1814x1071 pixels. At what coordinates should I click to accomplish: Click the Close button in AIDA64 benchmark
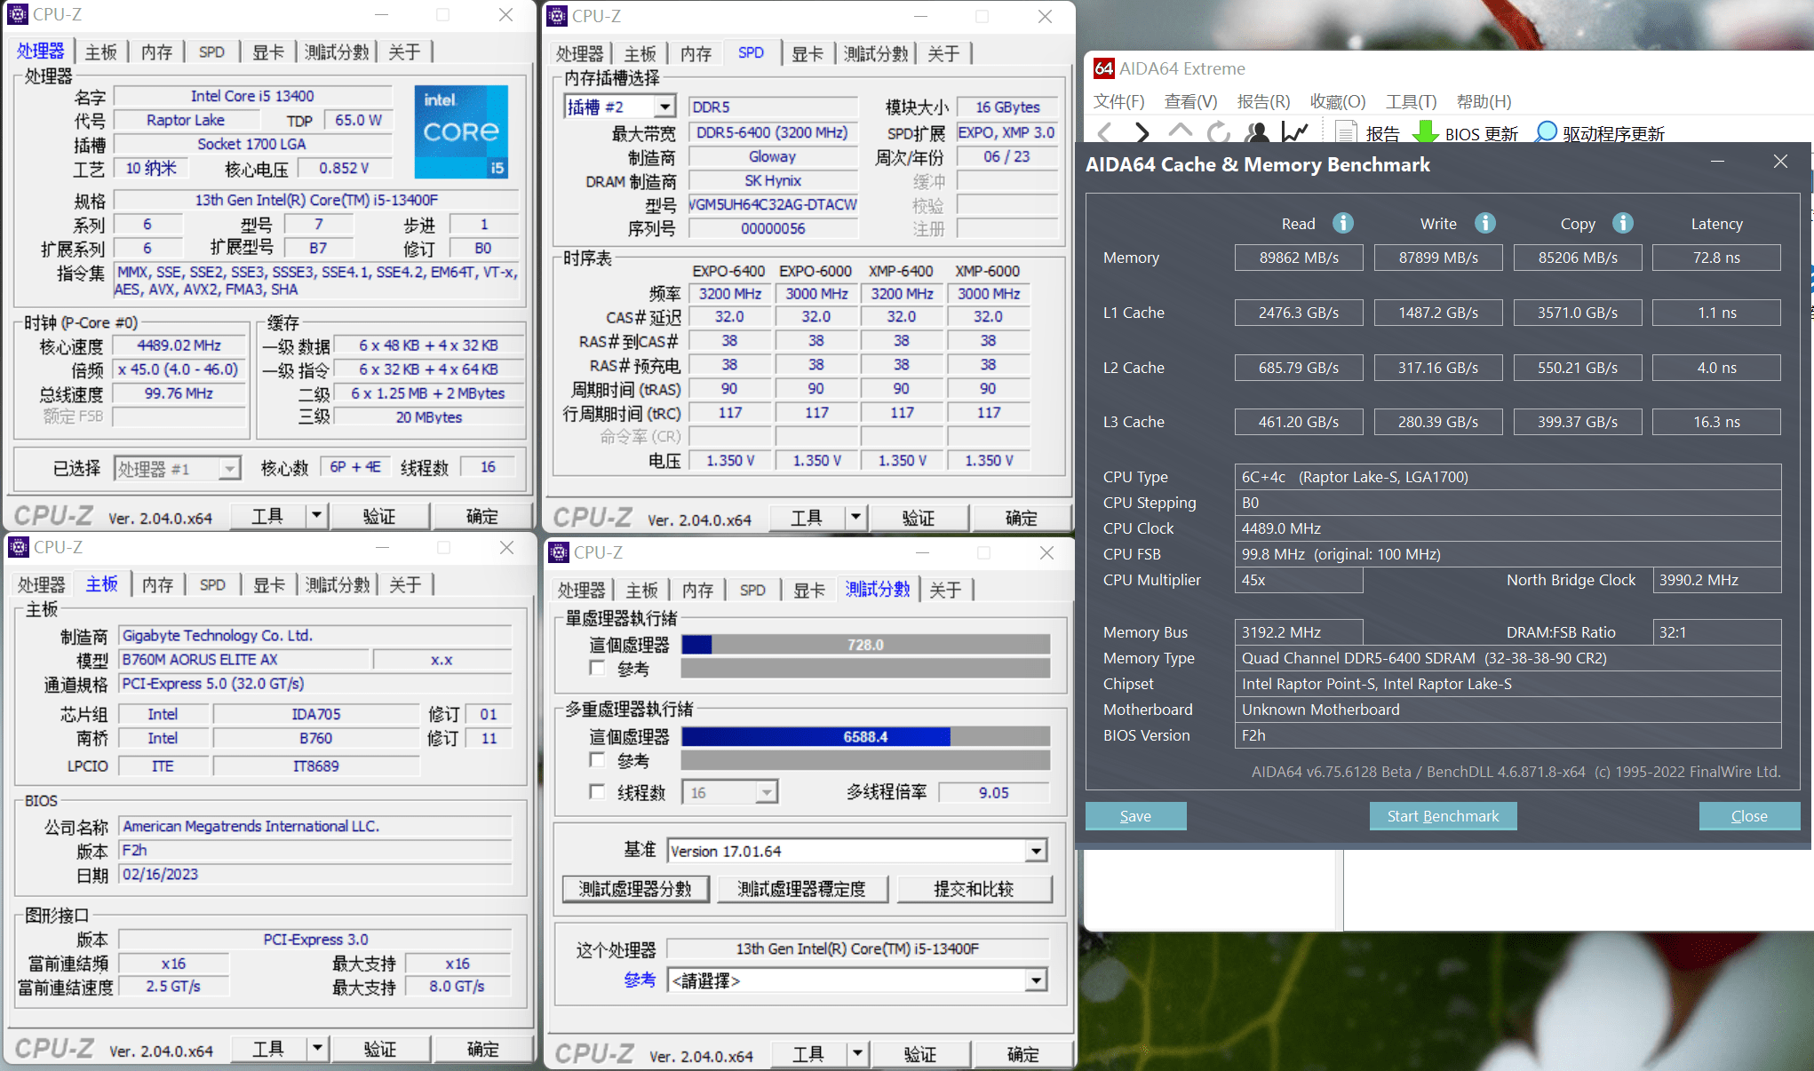click(x=1749, y=815)
